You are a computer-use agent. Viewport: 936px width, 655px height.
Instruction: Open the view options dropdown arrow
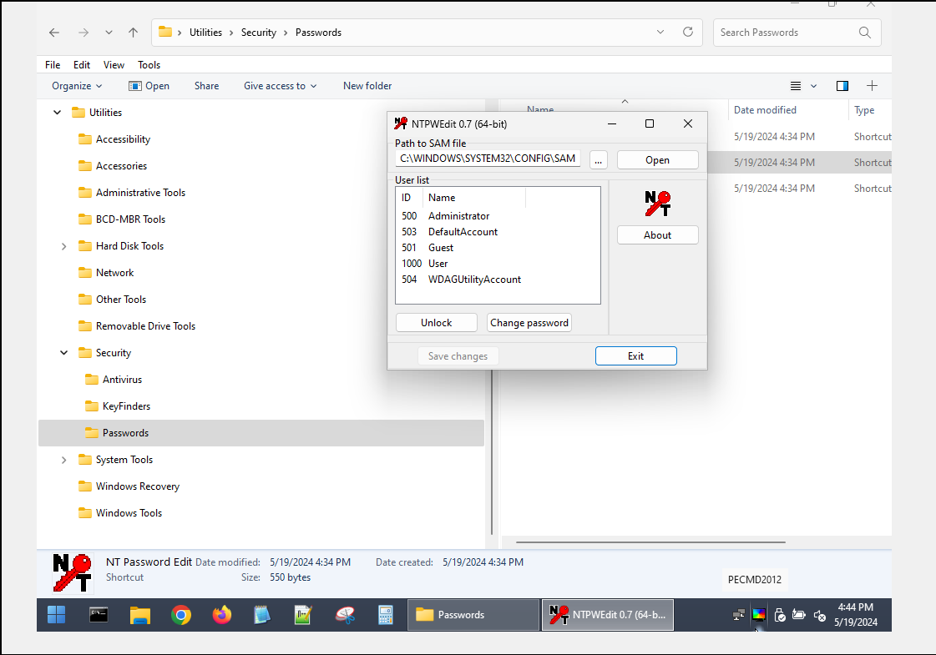click(x=813, y=86)
